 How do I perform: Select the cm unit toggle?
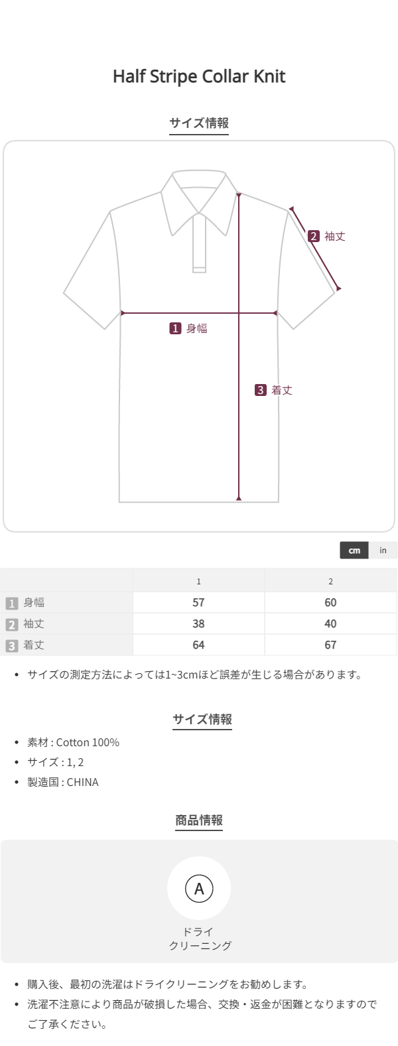coord(354,551)
